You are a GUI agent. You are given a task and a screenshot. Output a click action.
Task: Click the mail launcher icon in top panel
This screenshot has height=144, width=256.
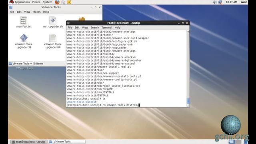pyautogui.click(x=63, y=2)
